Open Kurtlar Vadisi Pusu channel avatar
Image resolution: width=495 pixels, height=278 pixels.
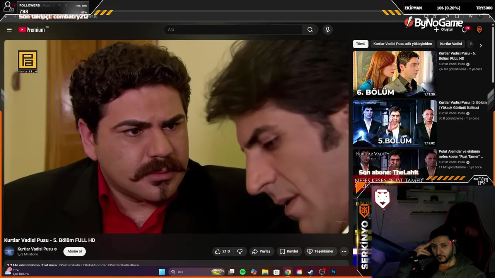[x=9, y=251]
